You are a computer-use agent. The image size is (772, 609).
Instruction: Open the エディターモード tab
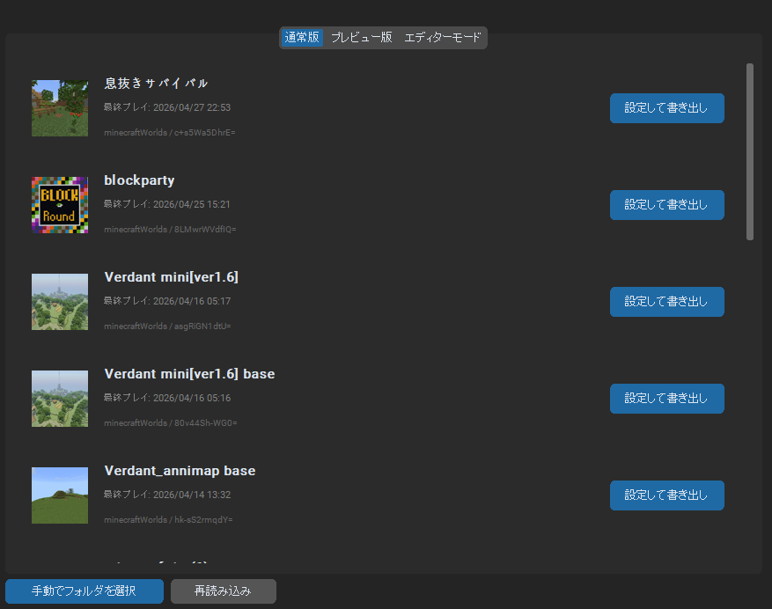[x=442, y=38]
